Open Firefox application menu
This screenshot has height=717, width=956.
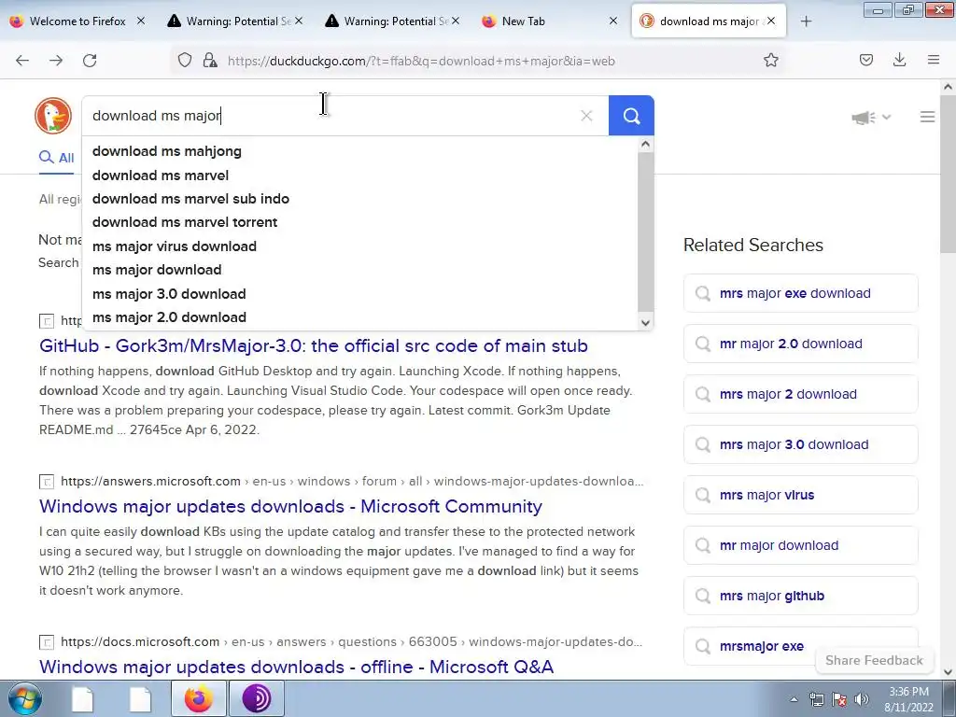pyautogui.click(x=934, y=60)
